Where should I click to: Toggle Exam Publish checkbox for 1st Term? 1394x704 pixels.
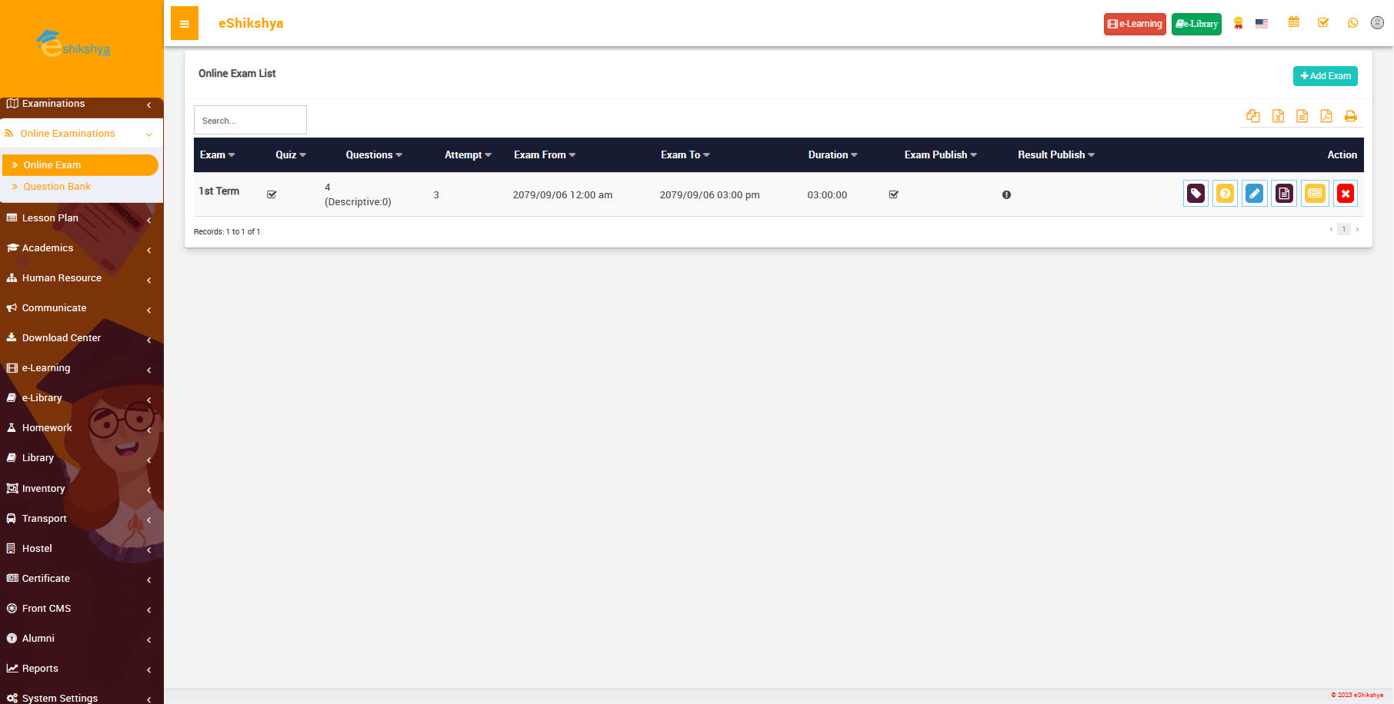(x=894, y=194)
